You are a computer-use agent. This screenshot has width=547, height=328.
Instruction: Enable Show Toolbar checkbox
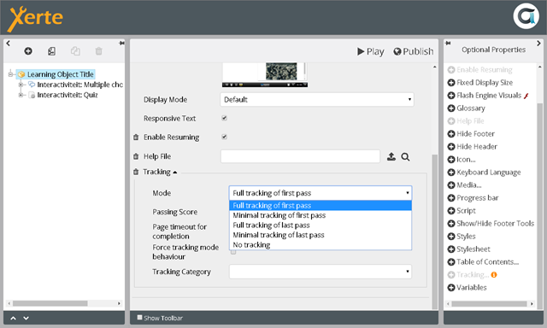point(139,318)
